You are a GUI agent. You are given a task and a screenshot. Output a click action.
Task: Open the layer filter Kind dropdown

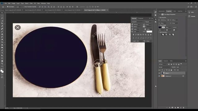pyautogui.click(x=163, y=64)
